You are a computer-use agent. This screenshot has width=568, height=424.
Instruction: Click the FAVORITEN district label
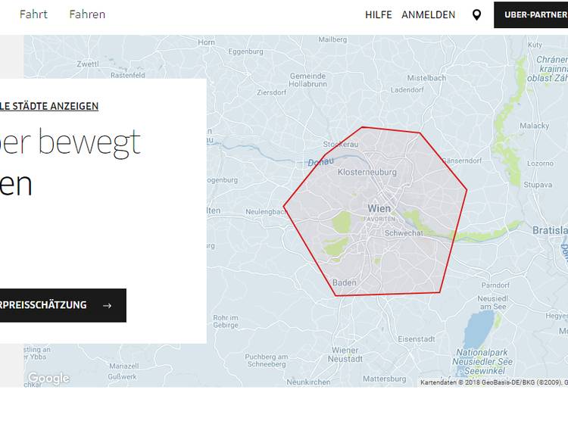[379, 219]
